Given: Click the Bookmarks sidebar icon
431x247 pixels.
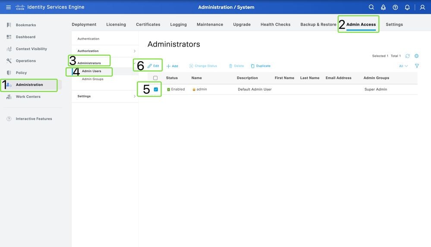Looking at the screenshot, I should [9, 25].
